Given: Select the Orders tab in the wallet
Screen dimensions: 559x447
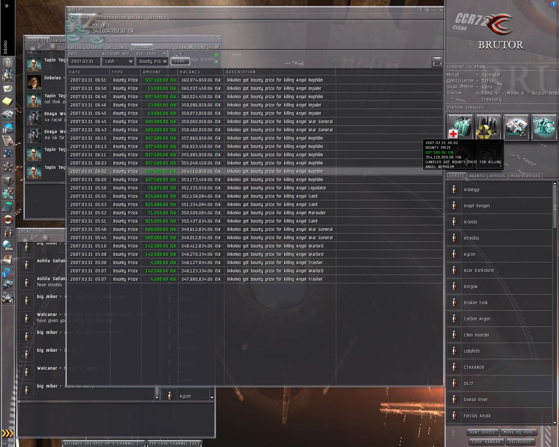Looking at the screenshot, I should [163, 48].
